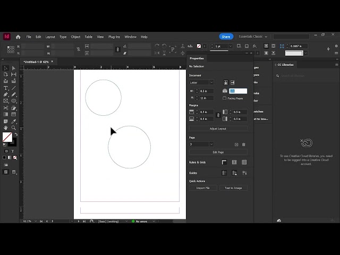Click the Edit Page button
The height and width of the screenshot is (255, 340).
[x=218, y=152]
